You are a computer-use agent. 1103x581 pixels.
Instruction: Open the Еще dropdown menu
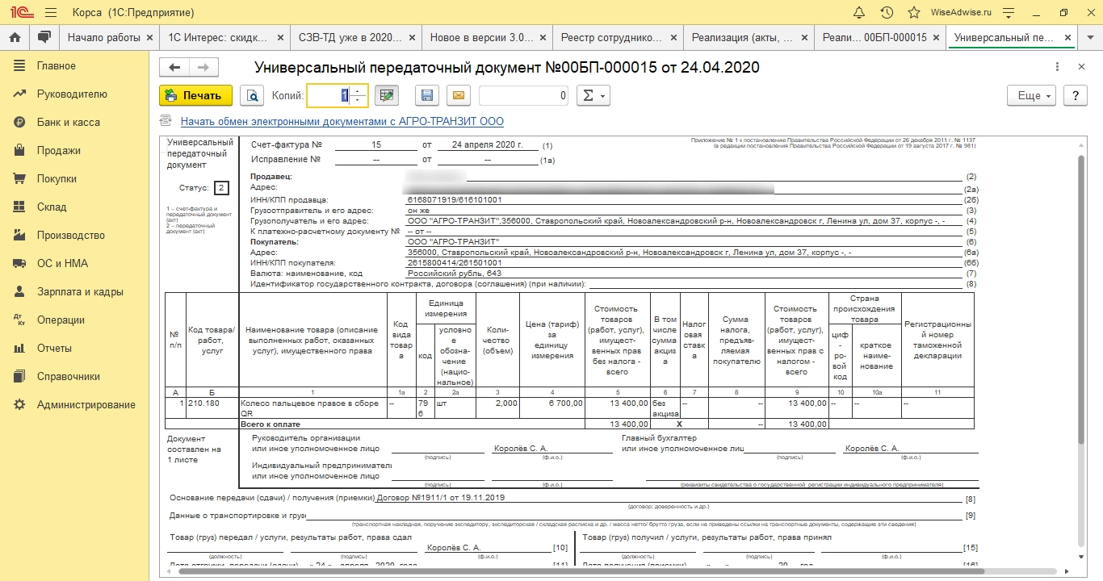tap(1032, 95)
